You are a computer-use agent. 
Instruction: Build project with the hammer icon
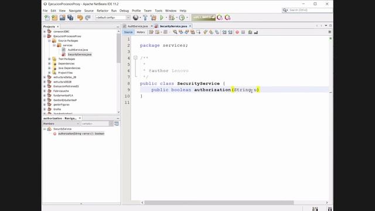click(145, 18)
